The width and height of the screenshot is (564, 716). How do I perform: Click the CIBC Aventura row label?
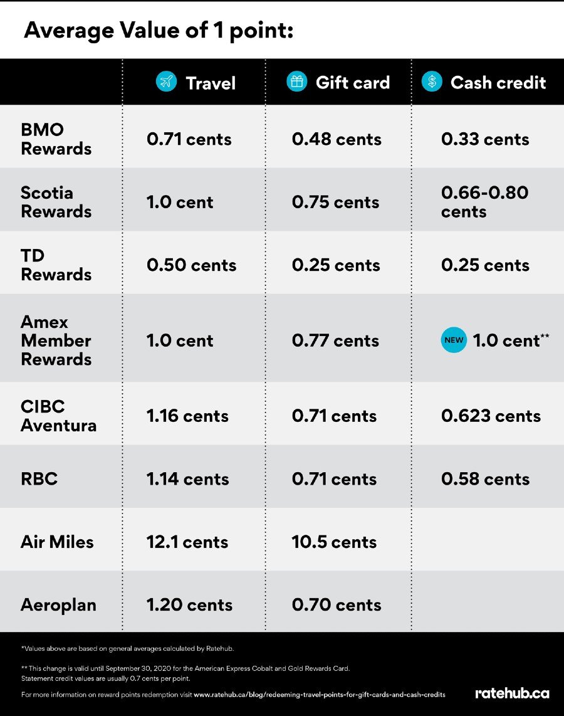(x=58, y=416)
